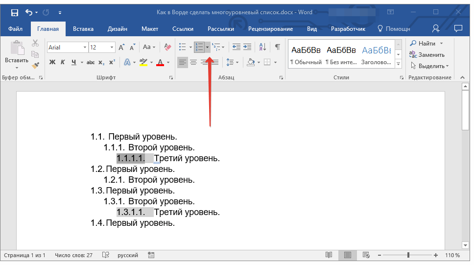Select the Обычный style thumbnail
This screenshot has width=474, height=265.
click(x=306, y=54)
